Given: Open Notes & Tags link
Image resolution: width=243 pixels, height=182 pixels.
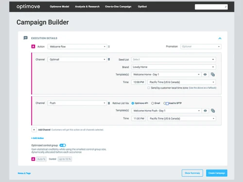Looking at the screenshot, I should (24, 173).
